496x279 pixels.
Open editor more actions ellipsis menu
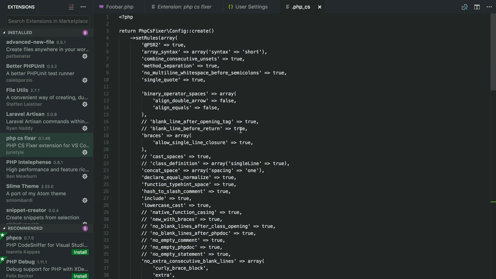tap(489, 7)
